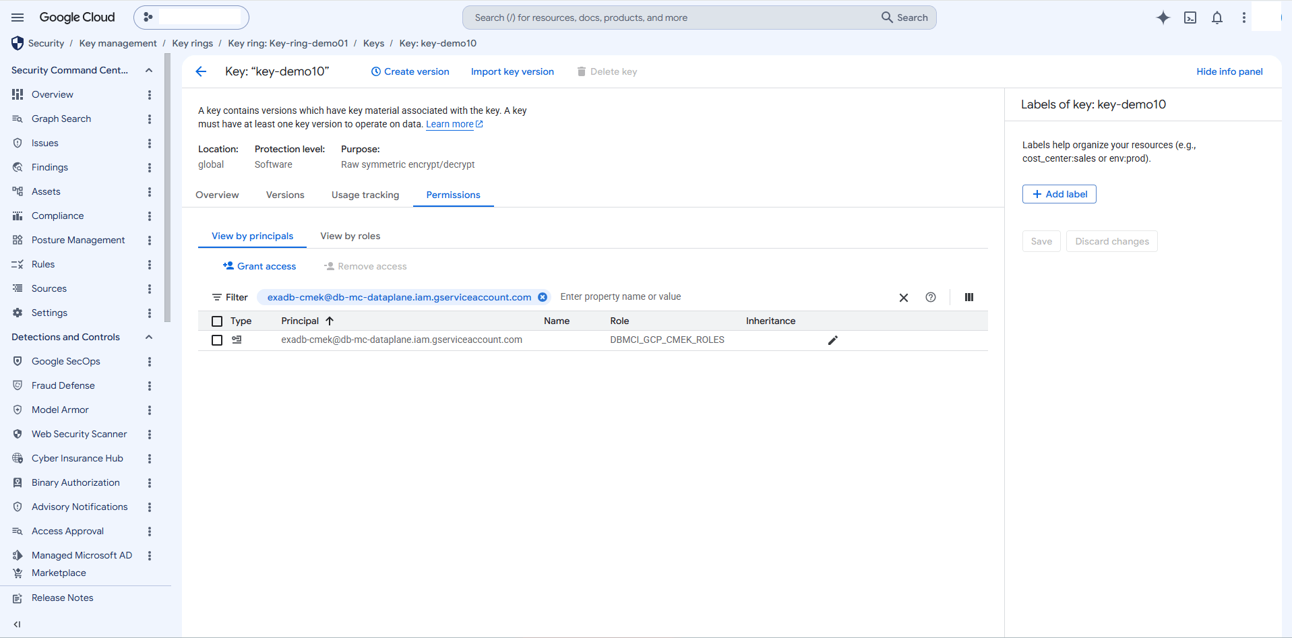
Task: Open the Overview tab of the key
Action: tap(217, 195)
